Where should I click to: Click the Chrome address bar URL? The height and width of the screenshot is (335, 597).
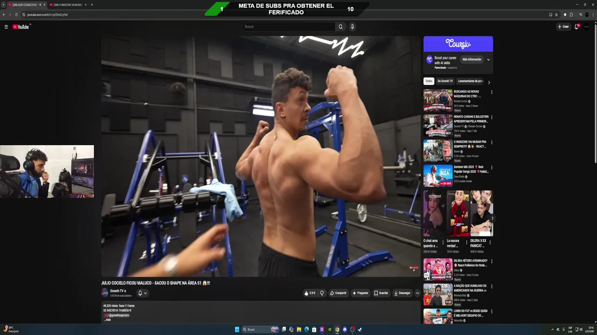coord(47,14)
